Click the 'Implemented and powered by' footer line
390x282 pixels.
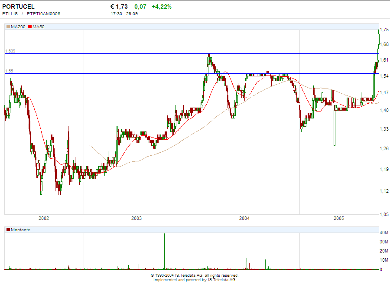tap(195, 280)
